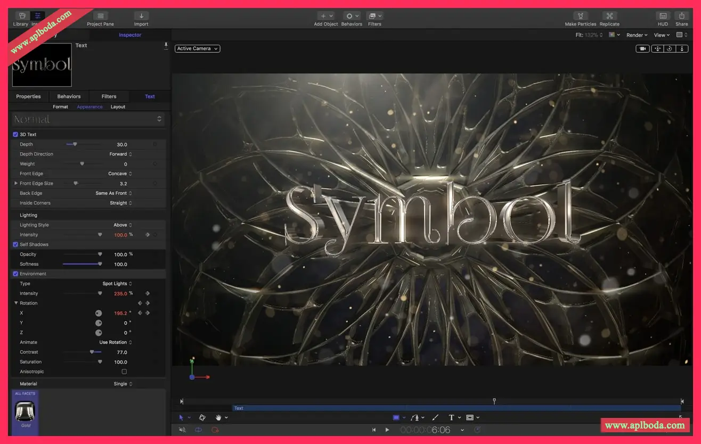Click the Share icon
701x444 pixels.
tap(681, 16)
